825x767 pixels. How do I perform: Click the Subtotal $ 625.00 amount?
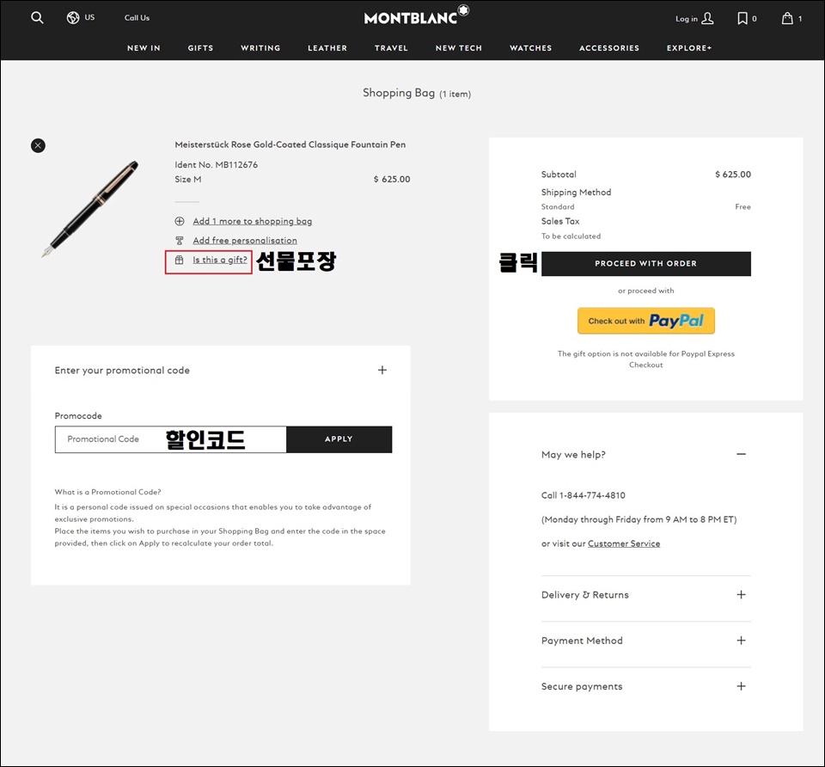[x=733, y=175]
